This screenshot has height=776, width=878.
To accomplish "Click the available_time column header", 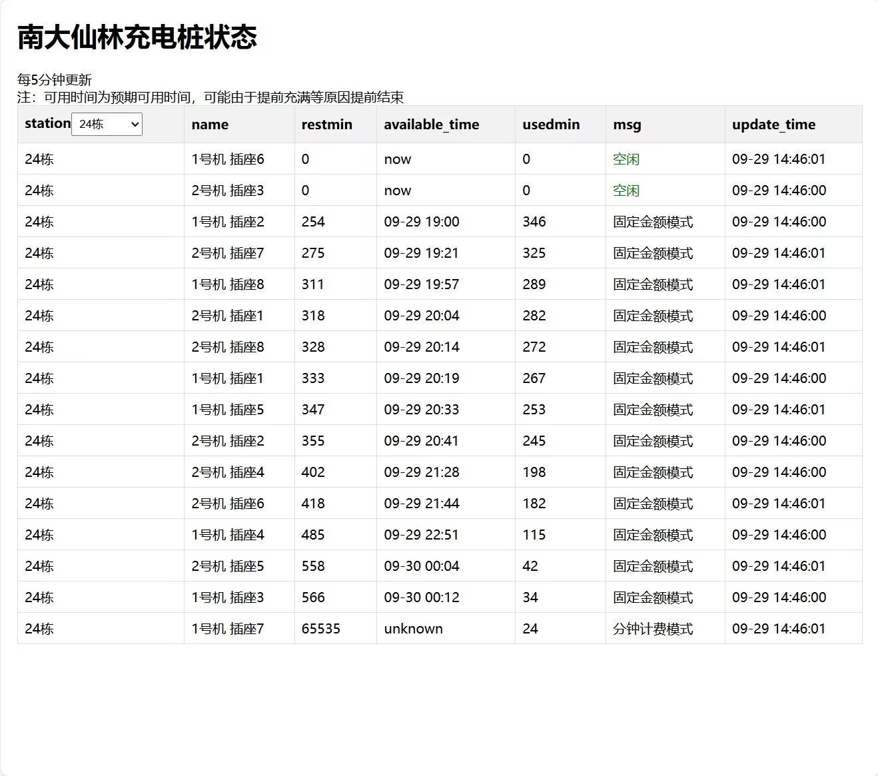I will [431, 125].
